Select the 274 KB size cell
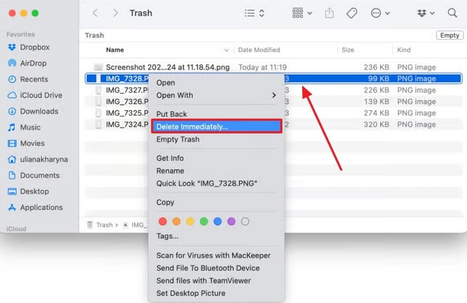This screenshot has height=303, width=467. [x=376, y=113]
